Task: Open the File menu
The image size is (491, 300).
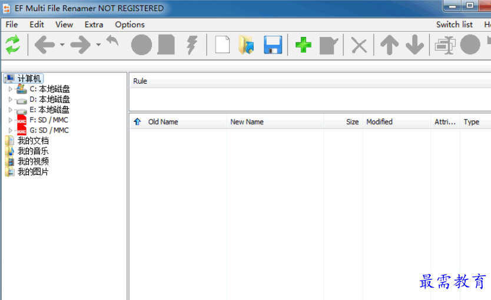Action: [12, 24]
